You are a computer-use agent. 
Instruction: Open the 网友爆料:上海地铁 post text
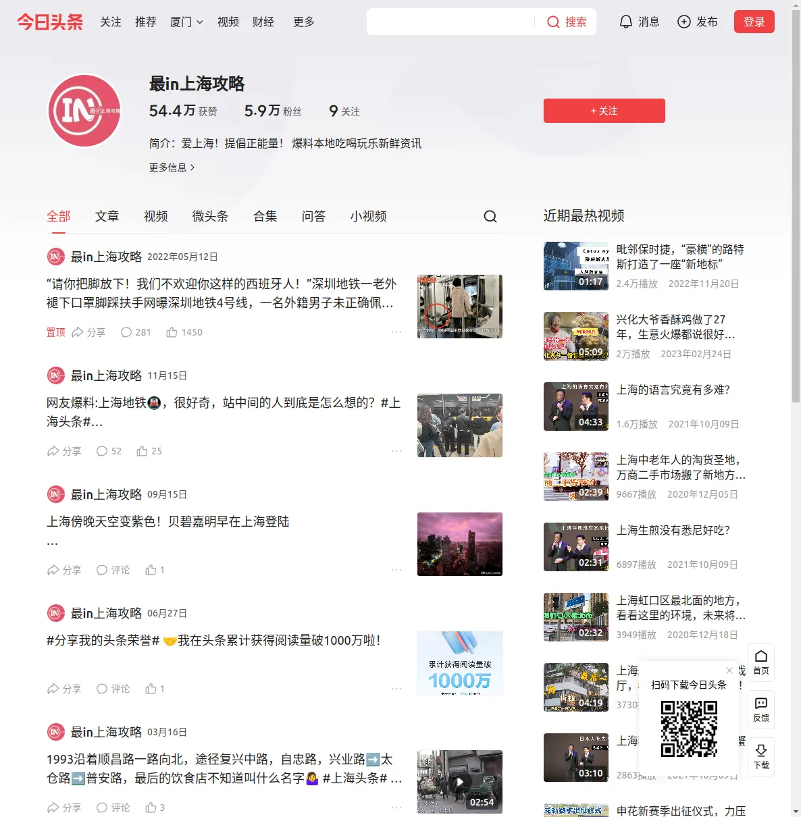pos(224,412)
